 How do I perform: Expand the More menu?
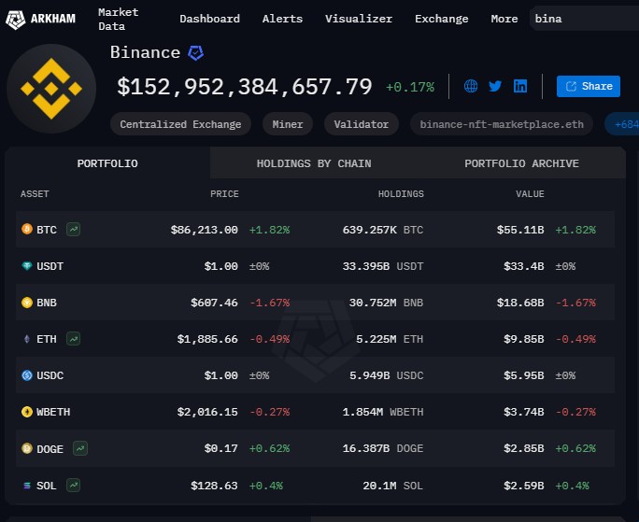click(504, 19)
